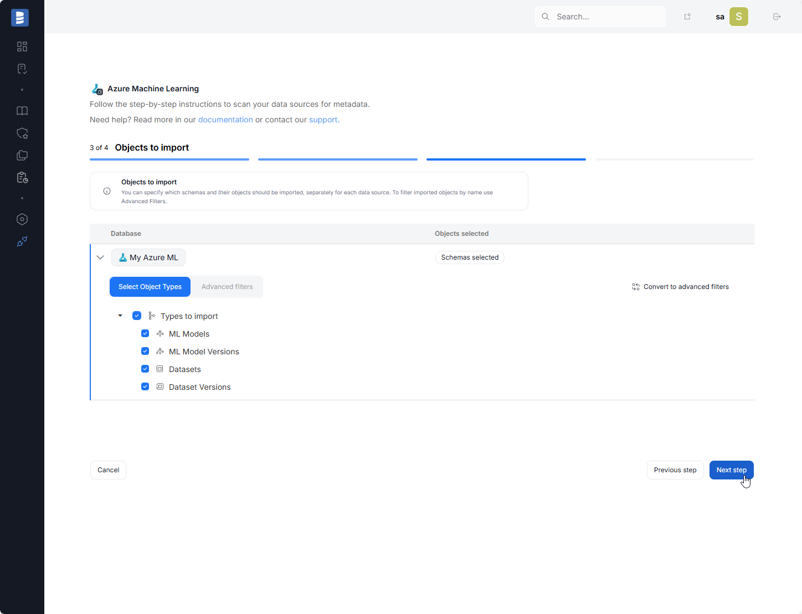Select the Select Object Types tab
802x614 pixels.
[150, 287]
